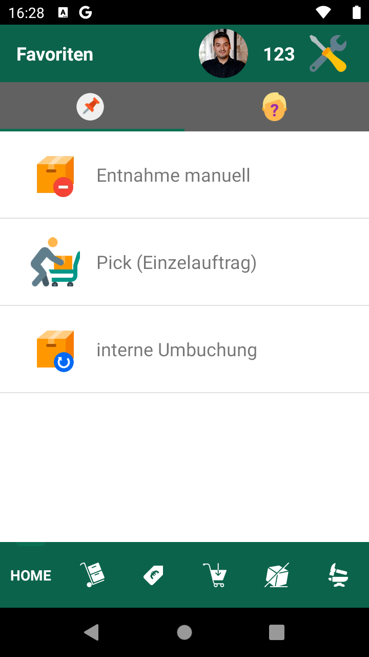The width and height of the screenshot is (369, 657).
Task: Go to the HOME navigation tab
Action: coord(31,575)
